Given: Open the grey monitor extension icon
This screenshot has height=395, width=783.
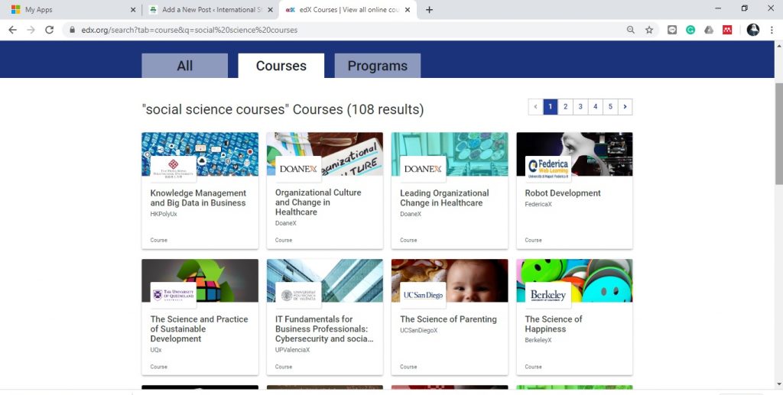Looking at the screenshot, I should click(x=672, y=30).
